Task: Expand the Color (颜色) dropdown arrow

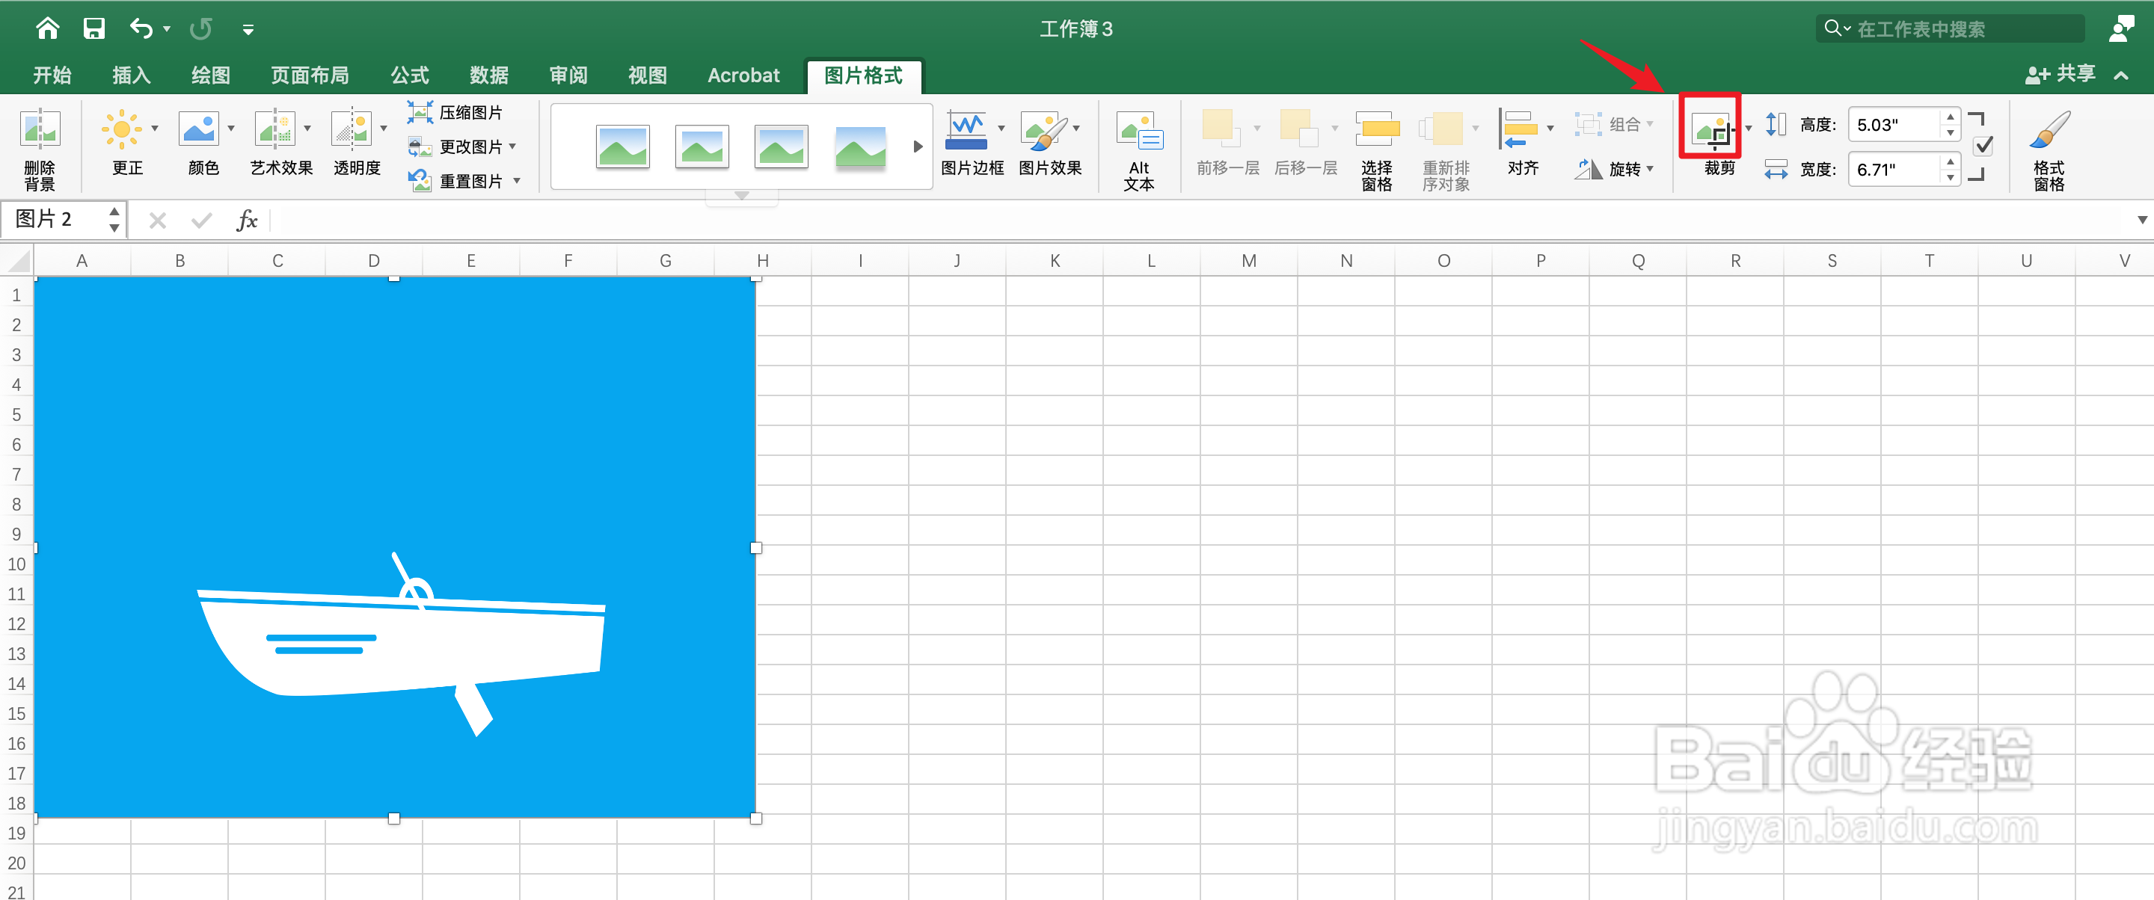Action: 231,129
